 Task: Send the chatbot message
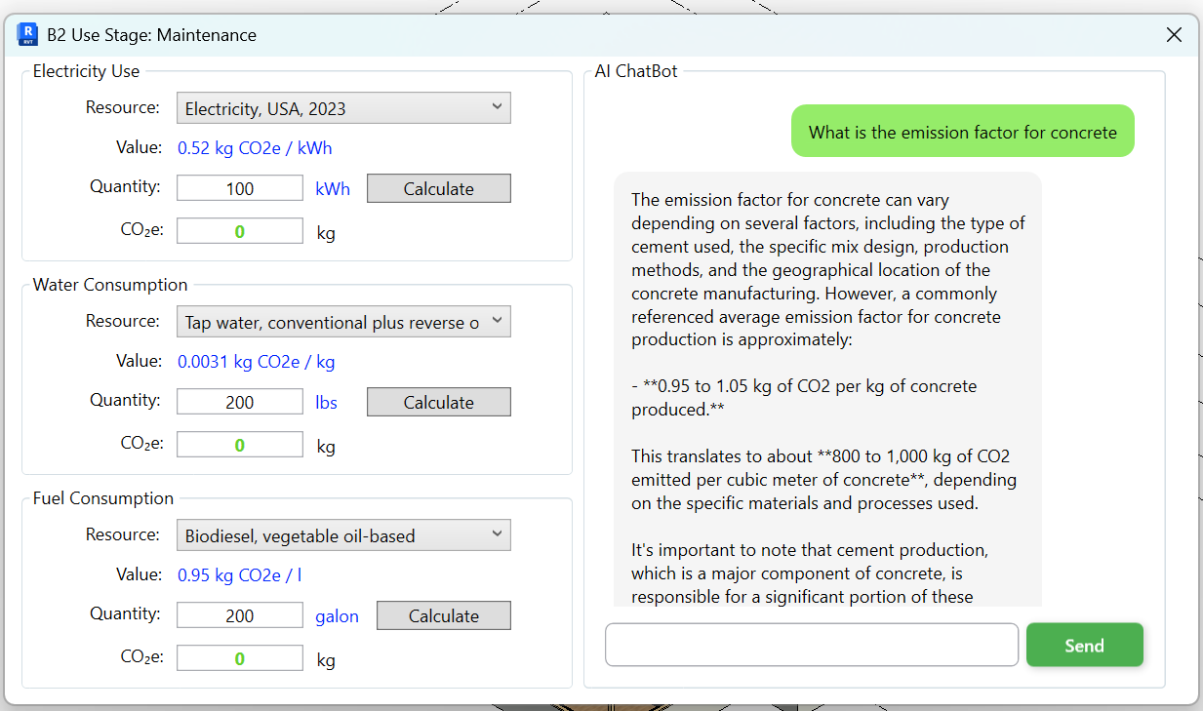point(1084,645)
